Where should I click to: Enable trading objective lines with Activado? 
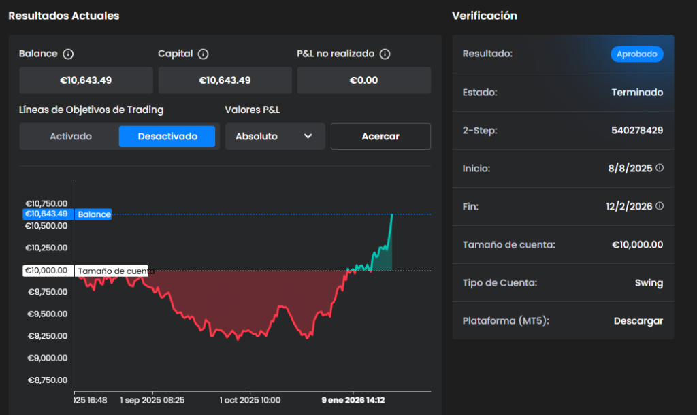70,137
